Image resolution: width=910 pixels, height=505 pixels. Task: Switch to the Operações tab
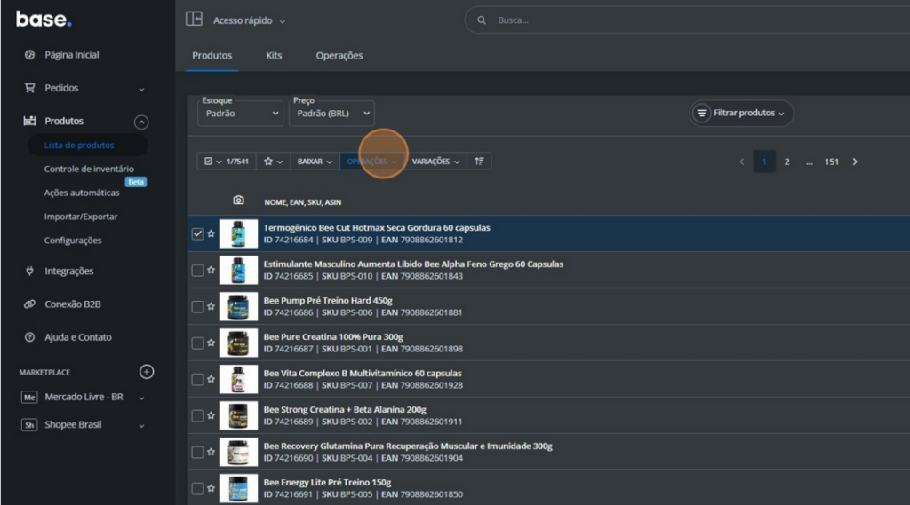click(x=339, y=56)
